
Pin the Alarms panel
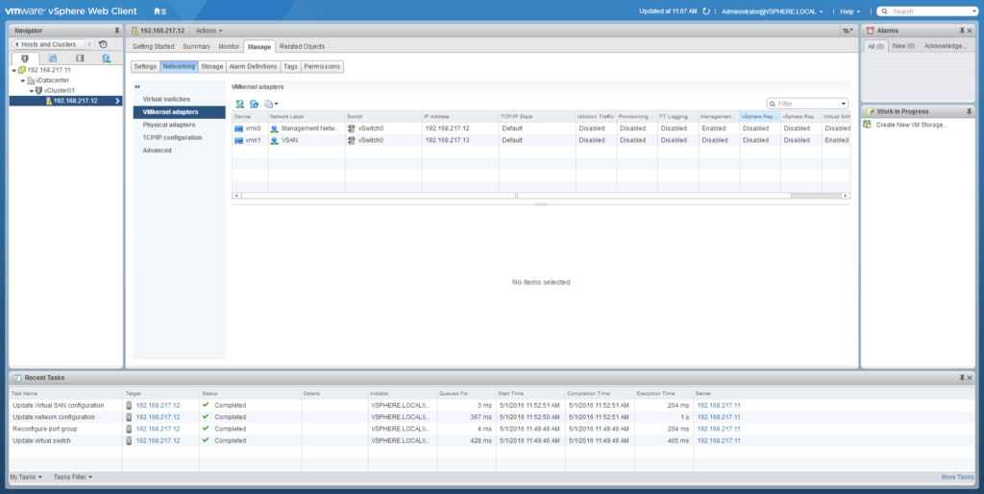point(962,30)
